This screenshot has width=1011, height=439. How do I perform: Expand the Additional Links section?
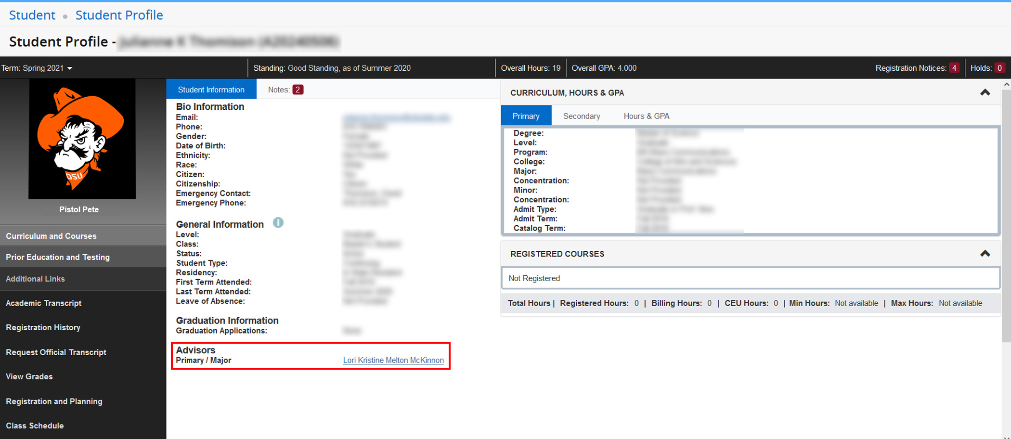point(35,279)
